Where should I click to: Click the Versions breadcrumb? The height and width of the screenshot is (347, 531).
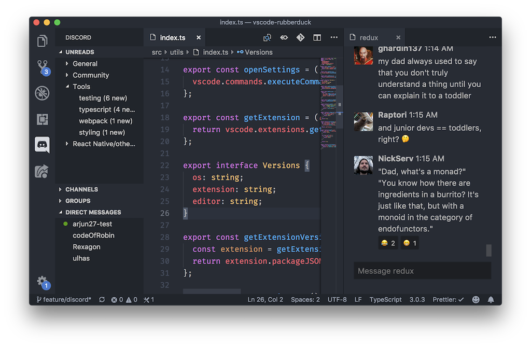tap(255, 52)
